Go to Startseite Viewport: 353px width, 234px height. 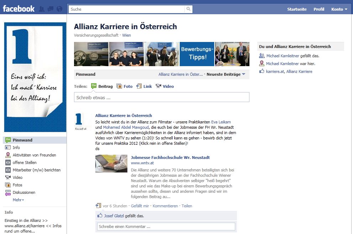[297, 9]
